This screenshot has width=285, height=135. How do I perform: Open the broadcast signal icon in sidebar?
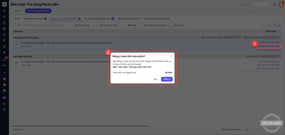coord(4,66)
